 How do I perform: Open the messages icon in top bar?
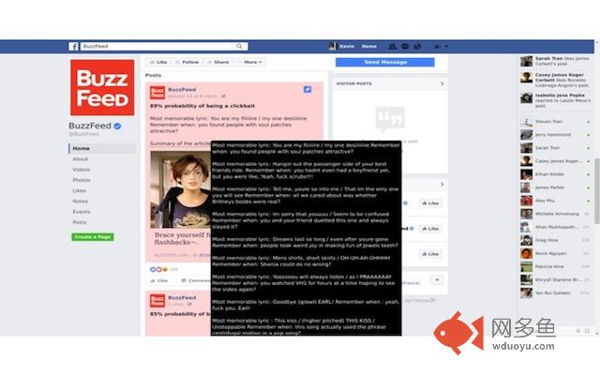coord(405,46)
